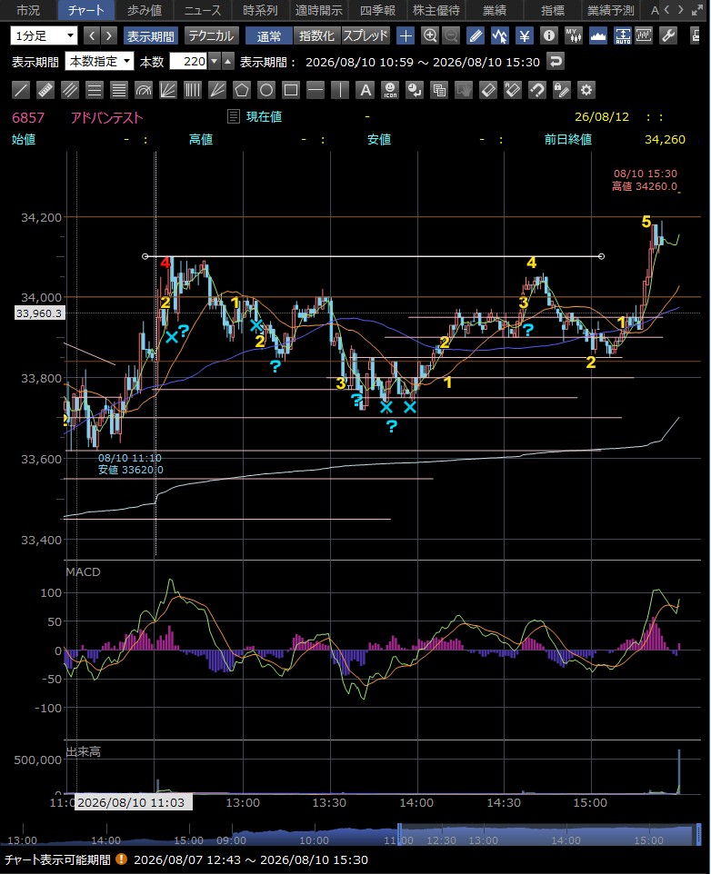This screenshot has height=874, width=711.
Task: Switch to the 四季報 tab
Action: tap(377, 10)
